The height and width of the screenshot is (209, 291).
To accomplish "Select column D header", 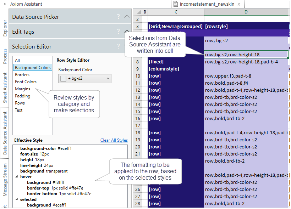I will tap(246, 12).
